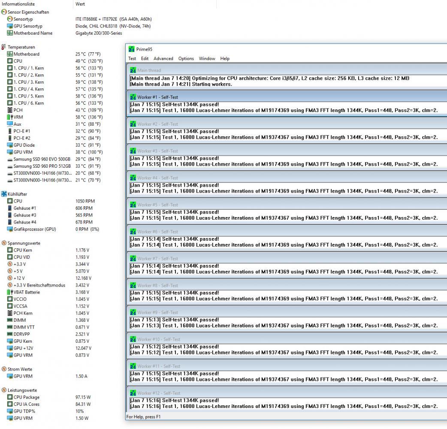Select the GPU Sensortyp row

click(79, 26)
